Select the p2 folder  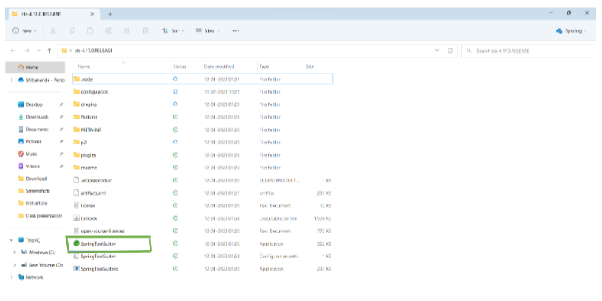click(x=202, y=142)
